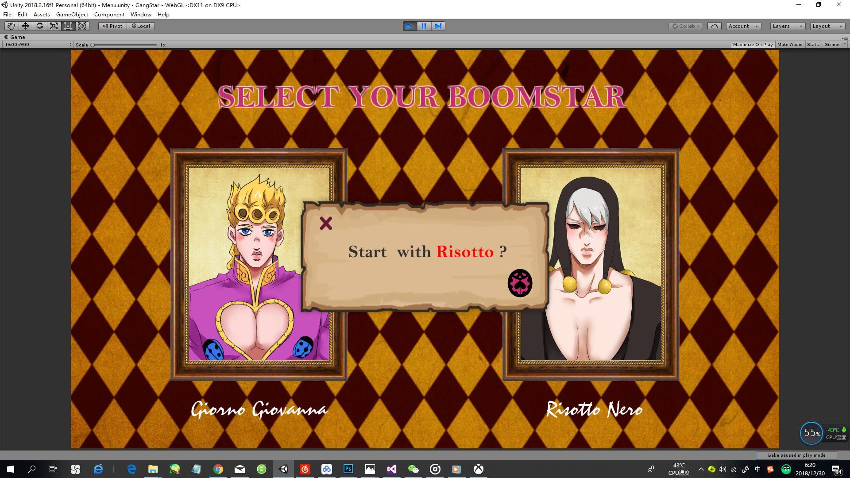850x478 pixels.
Task: Open the Layers dropdown
Action: pos(787,26)
